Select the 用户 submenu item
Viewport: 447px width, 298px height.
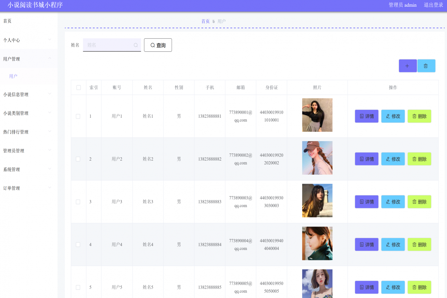(x=13, y=76)
